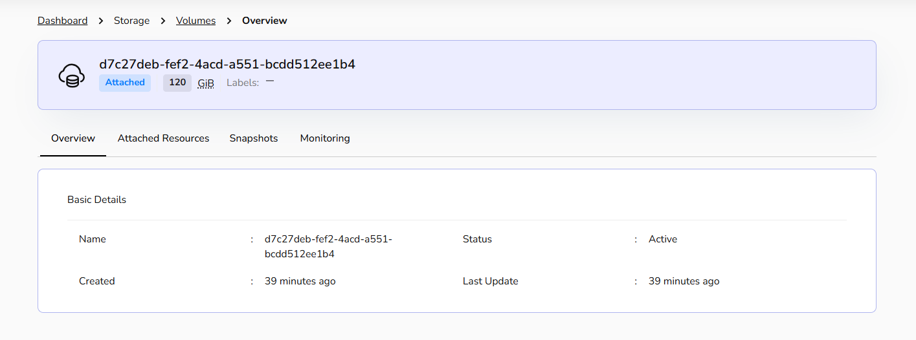Viewport: 916px width, 340px height.
Task: Click the Basic Details section heading
Action: click(96, 200)
